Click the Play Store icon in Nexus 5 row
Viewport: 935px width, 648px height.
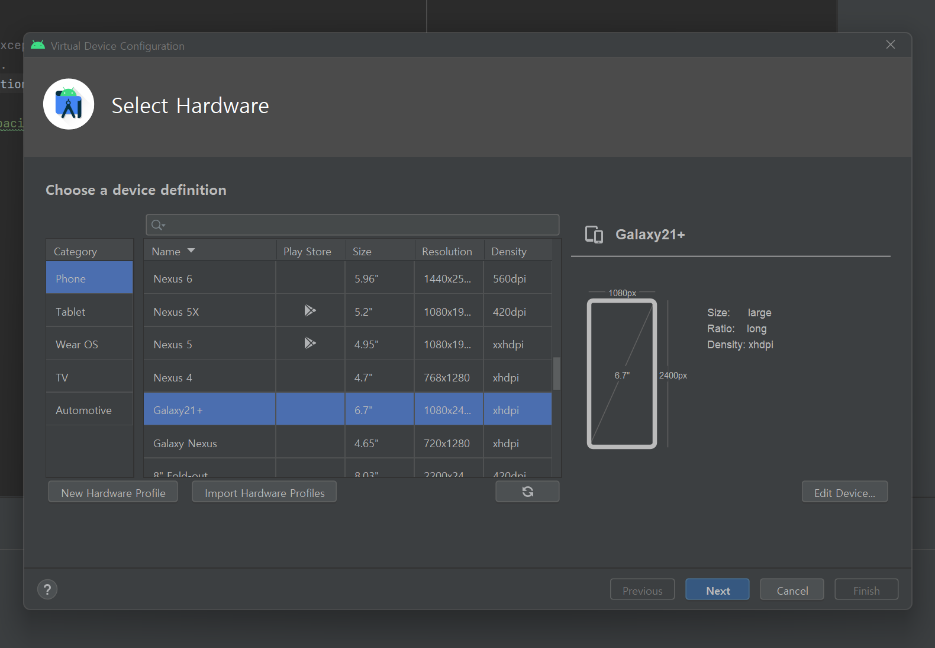tap(309, 343)
